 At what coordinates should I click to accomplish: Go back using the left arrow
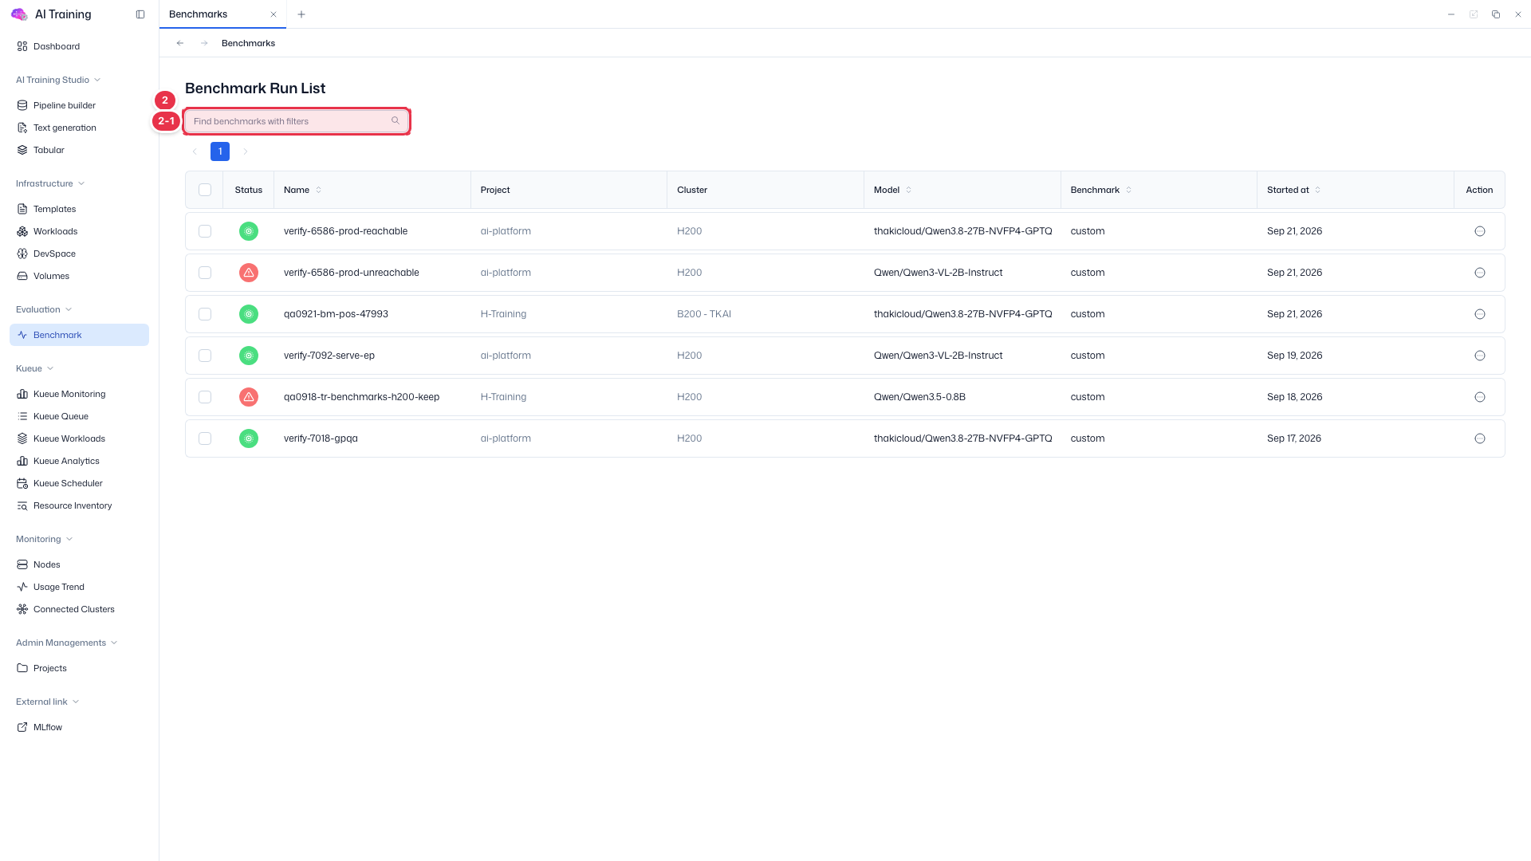click(180, 43)
